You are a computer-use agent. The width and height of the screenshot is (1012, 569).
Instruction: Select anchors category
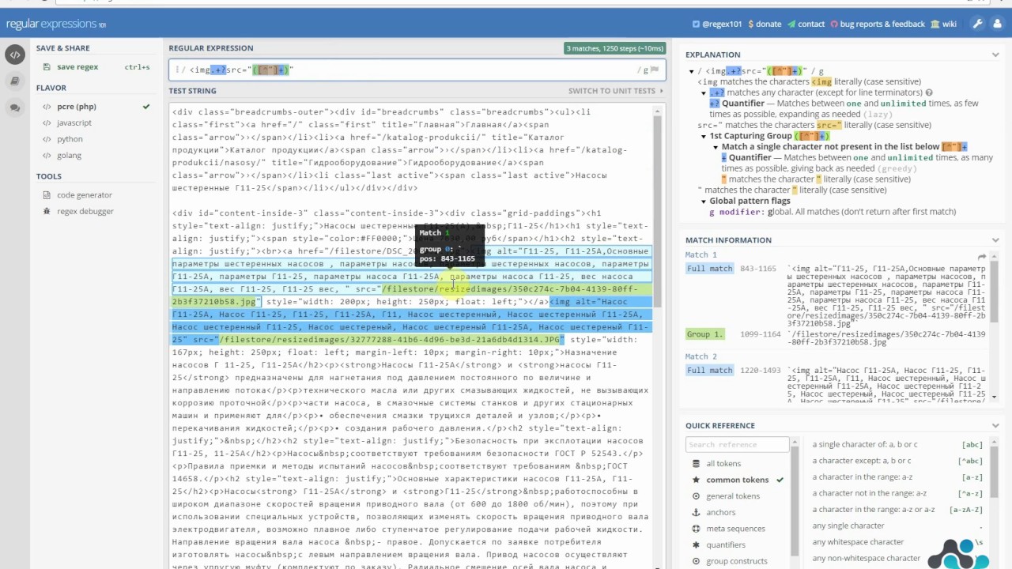719,512
